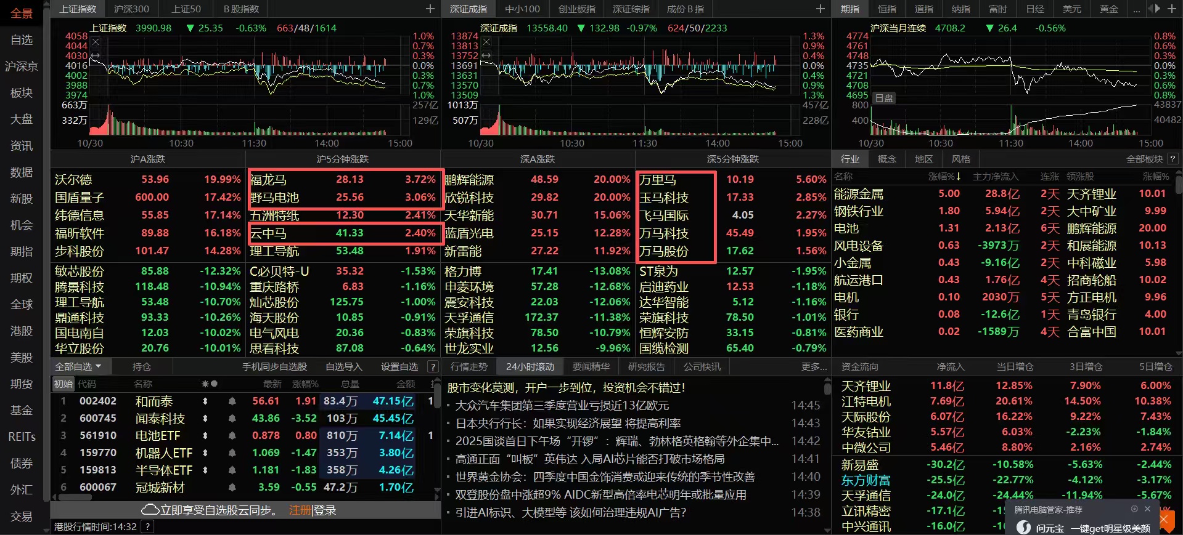Click the horizontal arrows icon on 深证成指 chart
The height and width of the screenshot is (535, 1183).
486,55
